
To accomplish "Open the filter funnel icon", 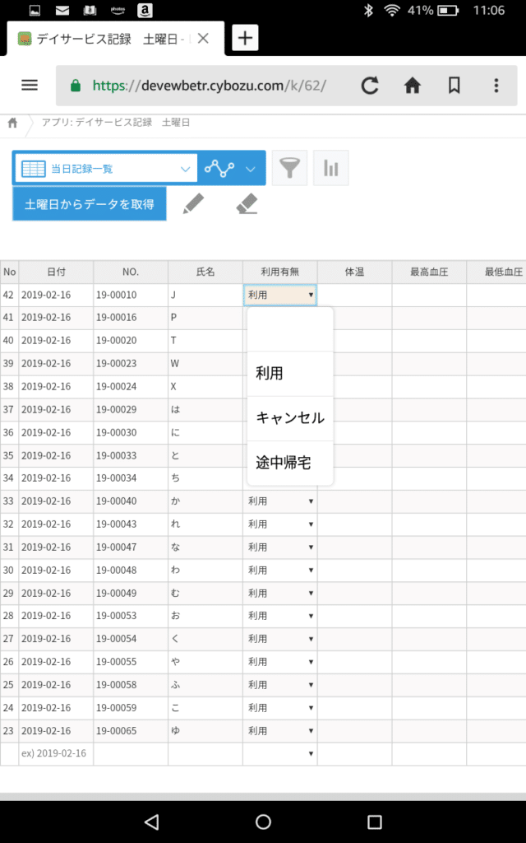I will coord(289,168).
